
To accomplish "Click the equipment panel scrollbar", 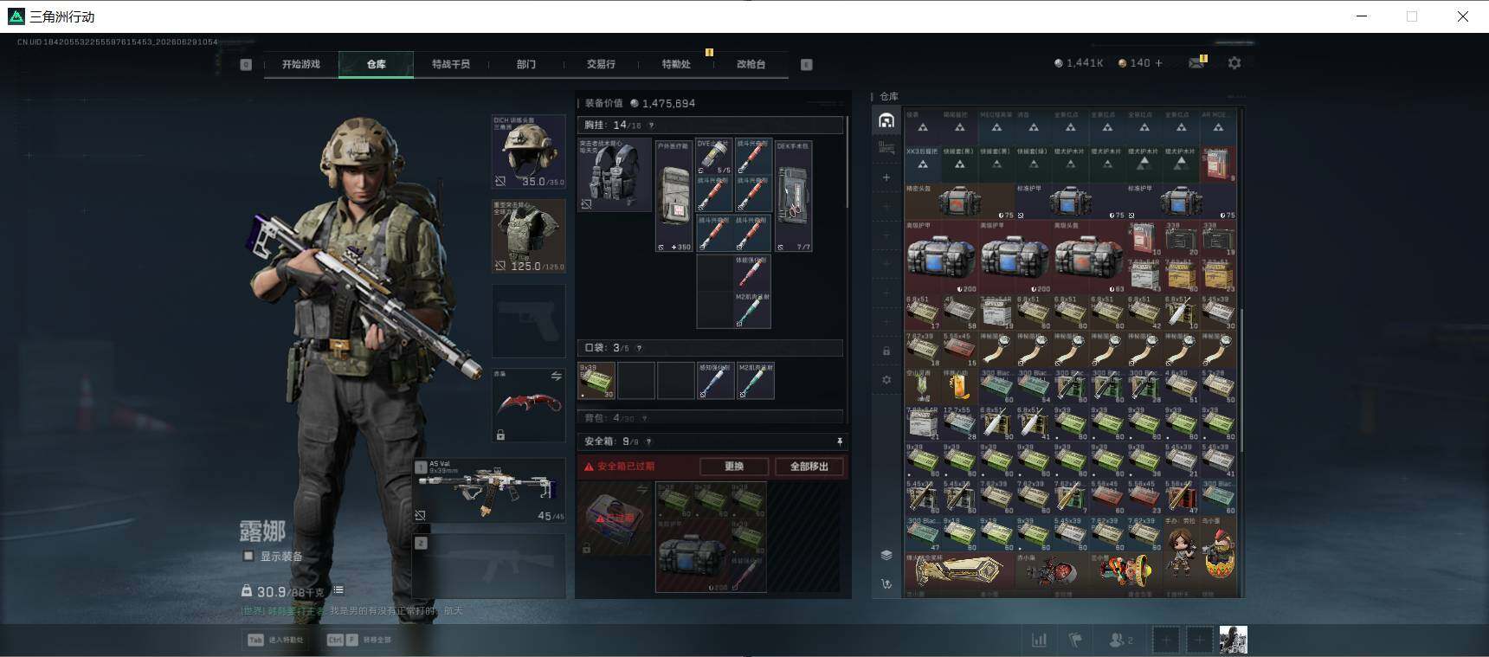I will tap(848, 163).
